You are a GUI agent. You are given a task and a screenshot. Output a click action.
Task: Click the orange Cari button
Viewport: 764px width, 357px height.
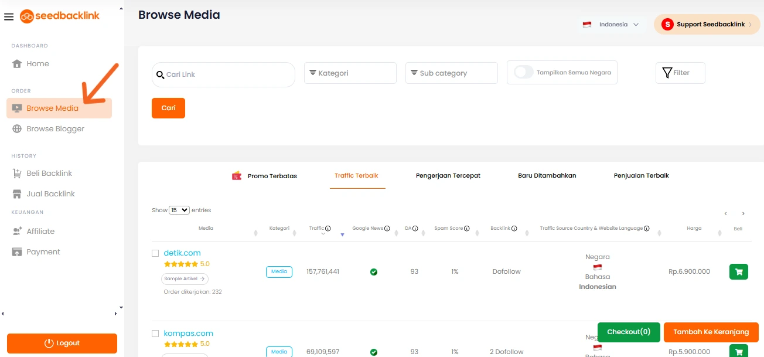[168, 108]
